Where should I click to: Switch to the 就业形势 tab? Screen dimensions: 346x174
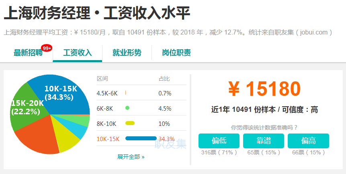click(x=127, y=53)
